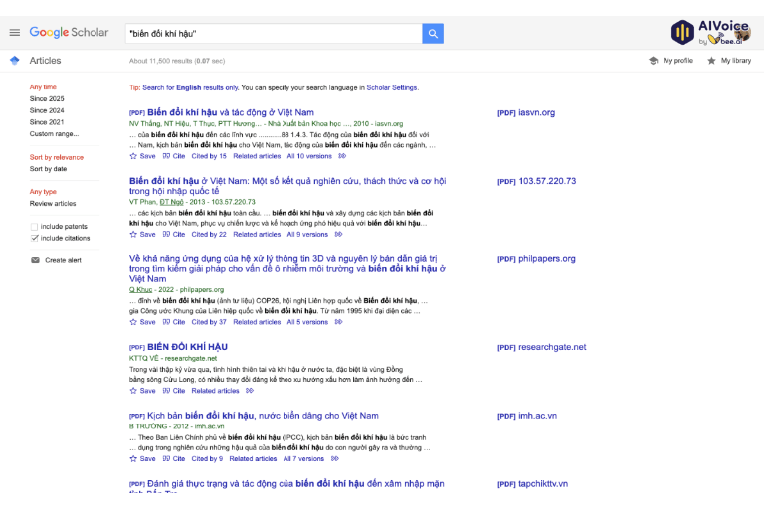The width and height of the screenshot is (764, 509).
Task: Click Cite icon for Cited by 9 result
Action: [167, 459]
